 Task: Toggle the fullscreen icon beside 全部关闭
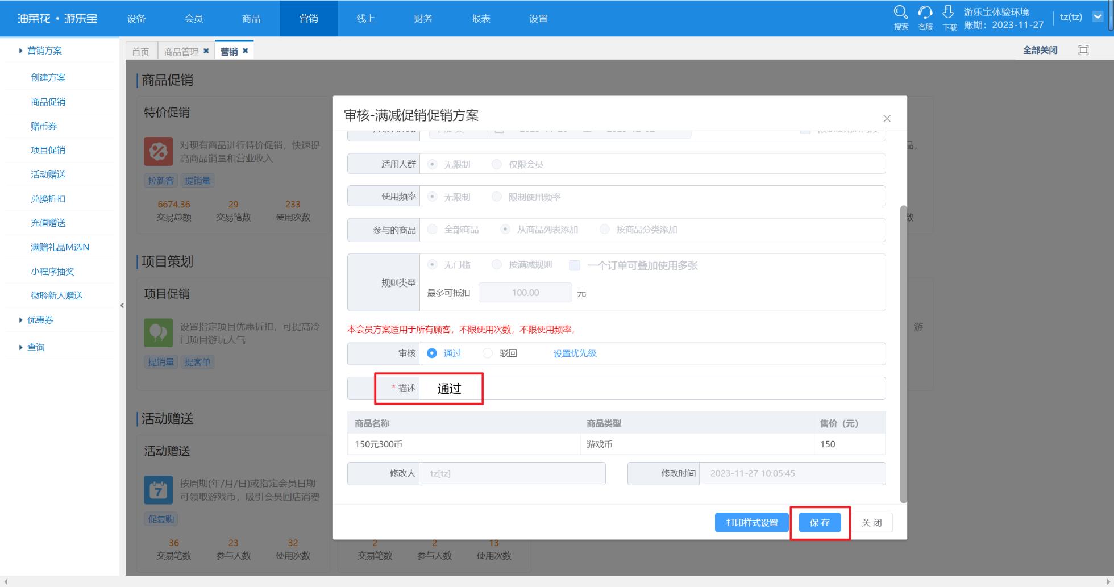1083,50
